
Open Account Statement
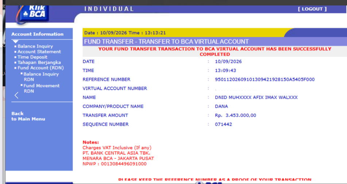pos(39,51)
